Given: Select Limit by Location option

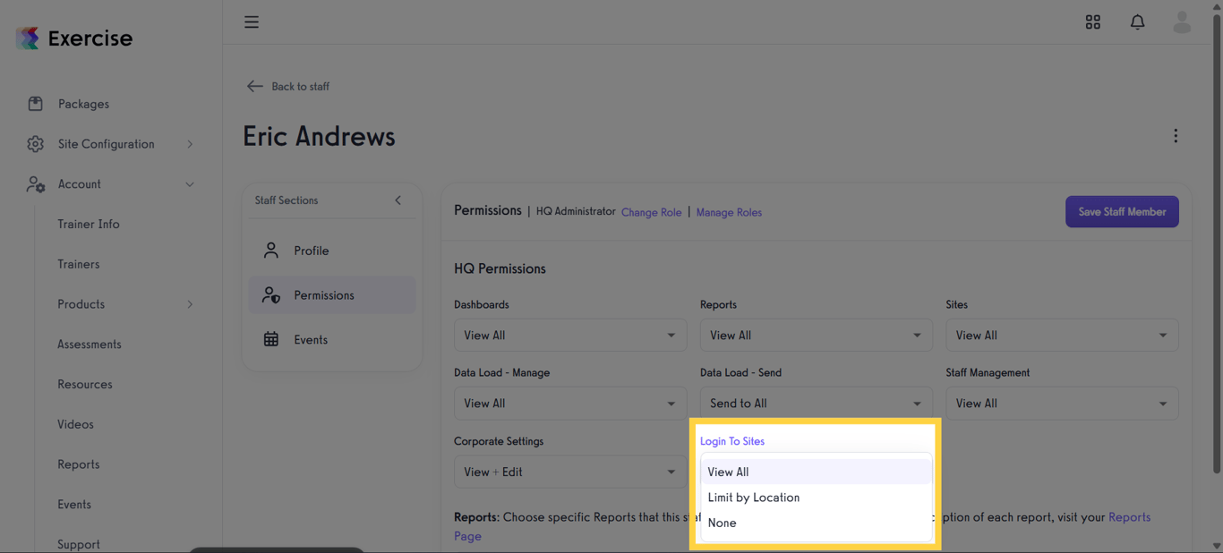Looking at the screenshot, I should tap(753, 498).
